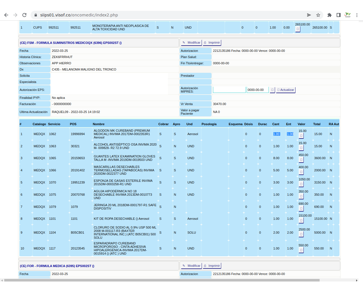The width and height of the screenshot is (363, 290).
Task: Open the browser extensions puzzle icon
Action: tap(329, 15)
